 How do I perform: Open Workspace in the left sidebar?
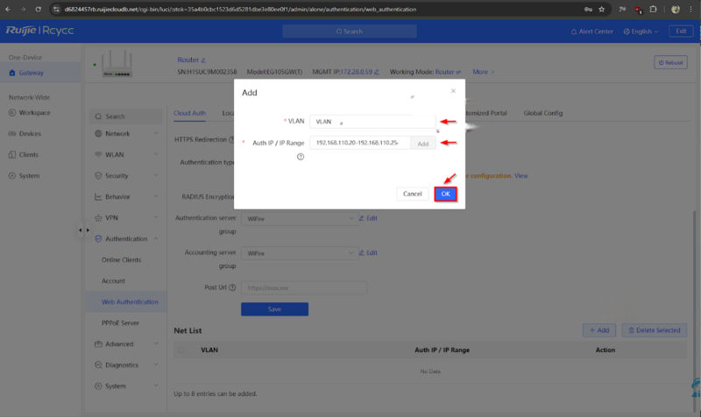click(35, 113)
